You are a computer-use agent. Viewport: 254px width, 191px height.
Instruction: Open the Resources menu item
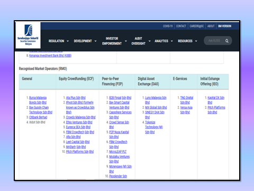185,41
